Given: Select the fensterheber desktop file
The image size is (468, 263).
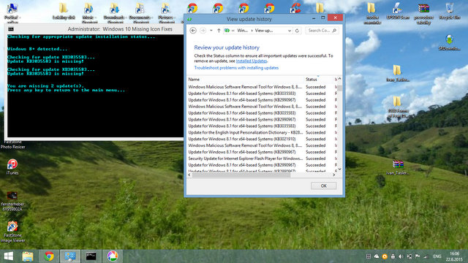Looking at the screenshot, I should point(12,202).
